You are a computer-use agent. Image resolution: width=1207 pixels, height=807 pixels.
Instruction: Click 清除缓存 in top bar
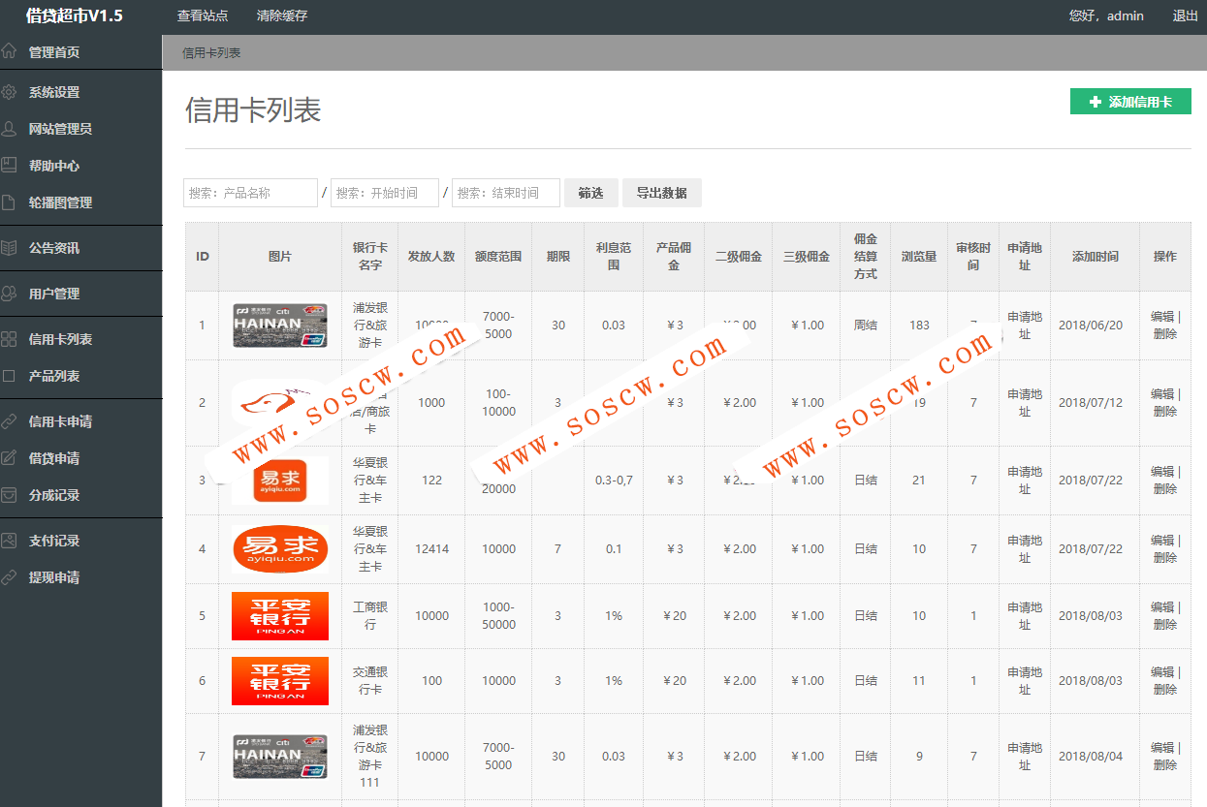[282, 16]
